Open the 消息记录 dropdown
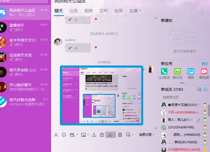The image size is (210, 152). coord(146,135)
